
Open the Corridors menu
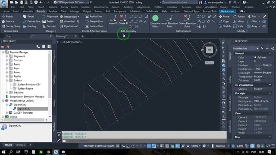(172, 7)
